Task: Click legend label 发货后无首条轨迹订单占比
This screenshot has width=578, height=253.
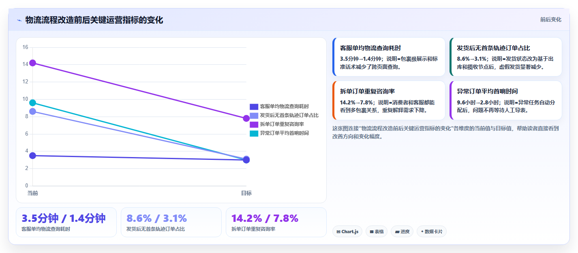Action: (289, 115)
